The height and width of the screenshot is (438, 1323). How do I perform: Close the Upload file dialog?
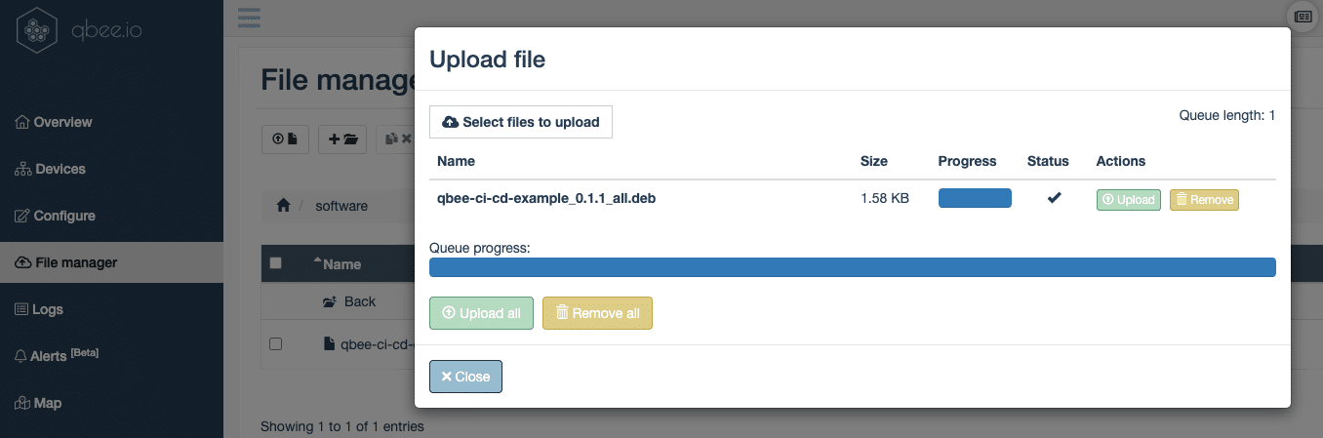click(x=465, y=377)
